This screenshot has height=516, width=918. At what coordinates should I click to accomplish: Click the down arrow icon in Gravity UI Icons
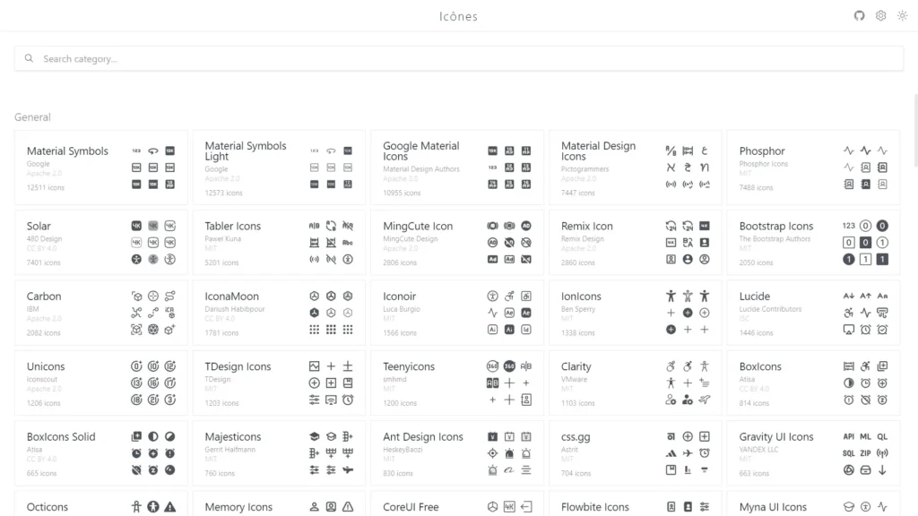click(882, 469)
